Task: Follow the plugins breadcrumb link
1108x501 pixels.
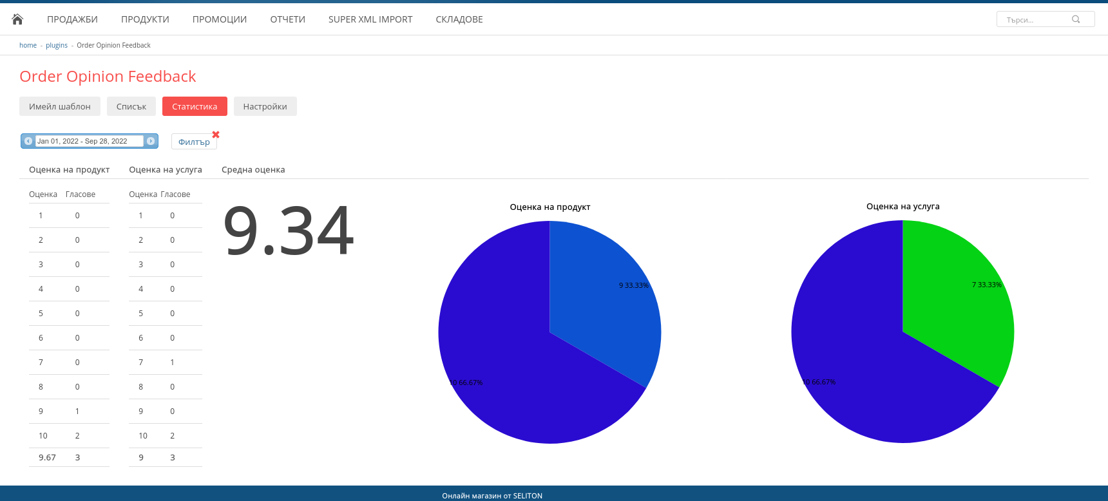Action: [x=57, y=45]
